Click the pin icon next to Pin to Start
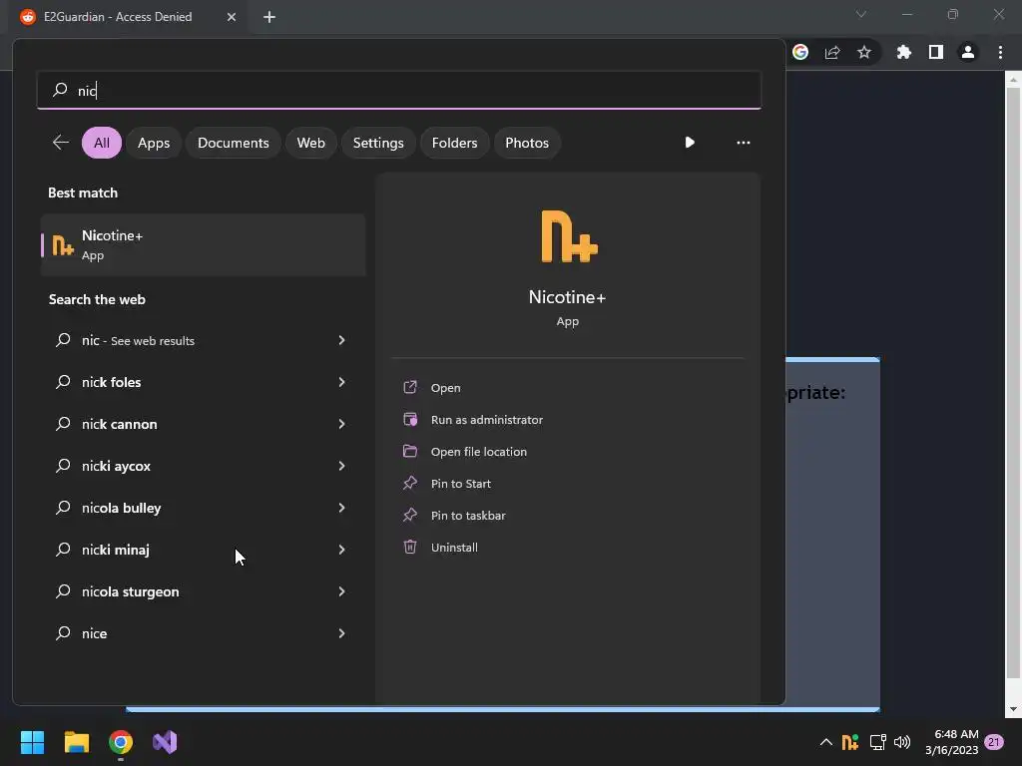 410,483
